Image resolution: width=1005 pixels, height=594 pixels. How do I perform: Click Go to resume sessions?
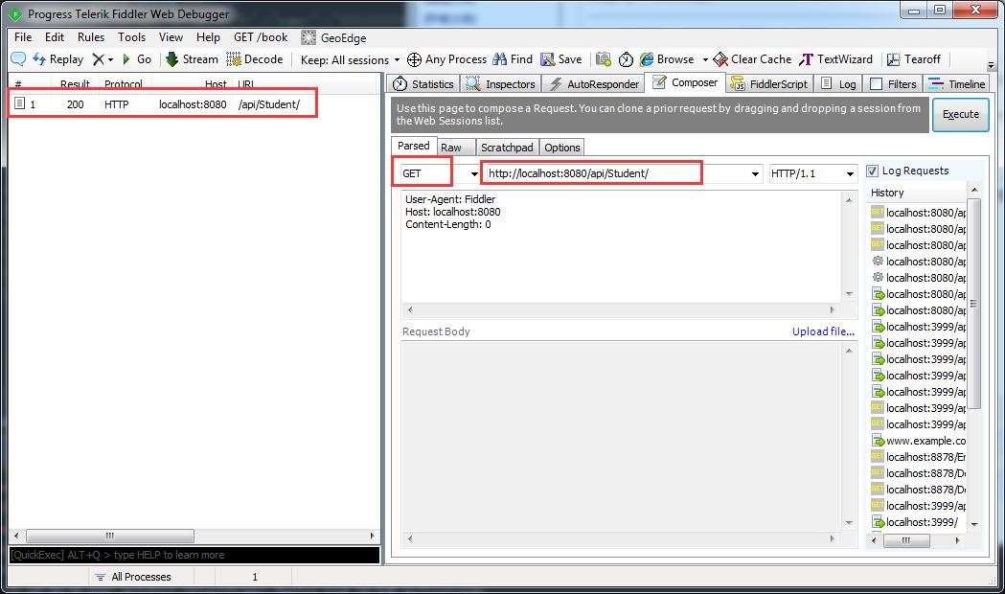tap(136, 59)
